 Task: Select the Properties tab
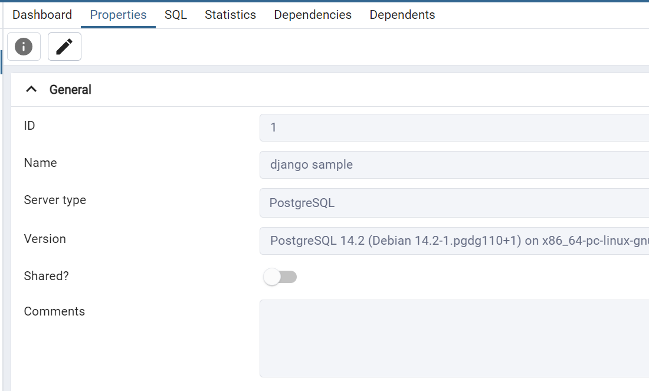(119, 15)
